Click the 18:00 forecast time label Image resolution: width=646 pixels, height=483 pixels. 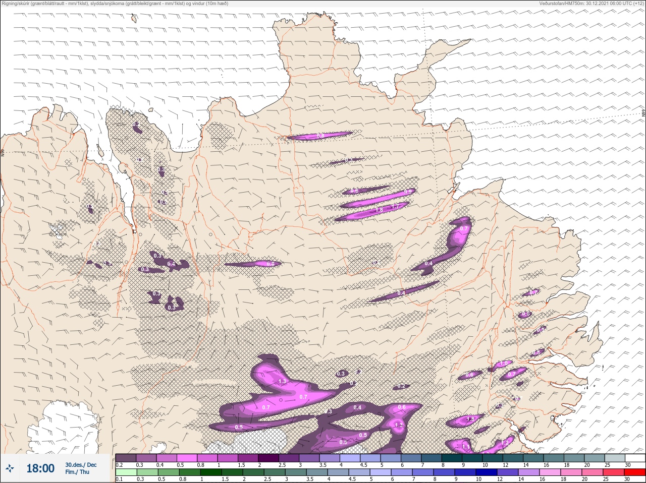click(x=40, y=468)
